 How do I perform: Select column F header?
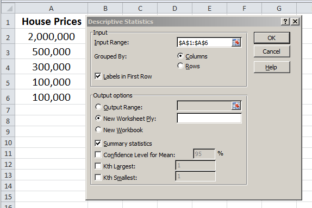(245, 9)
